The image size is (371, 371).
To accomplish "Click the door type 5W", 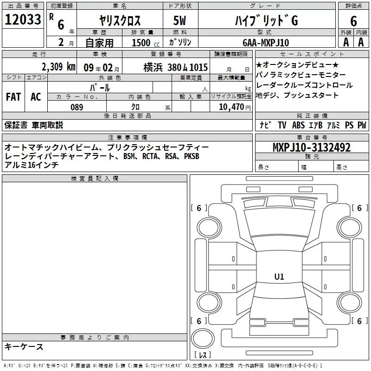I will tap(179, 20).
